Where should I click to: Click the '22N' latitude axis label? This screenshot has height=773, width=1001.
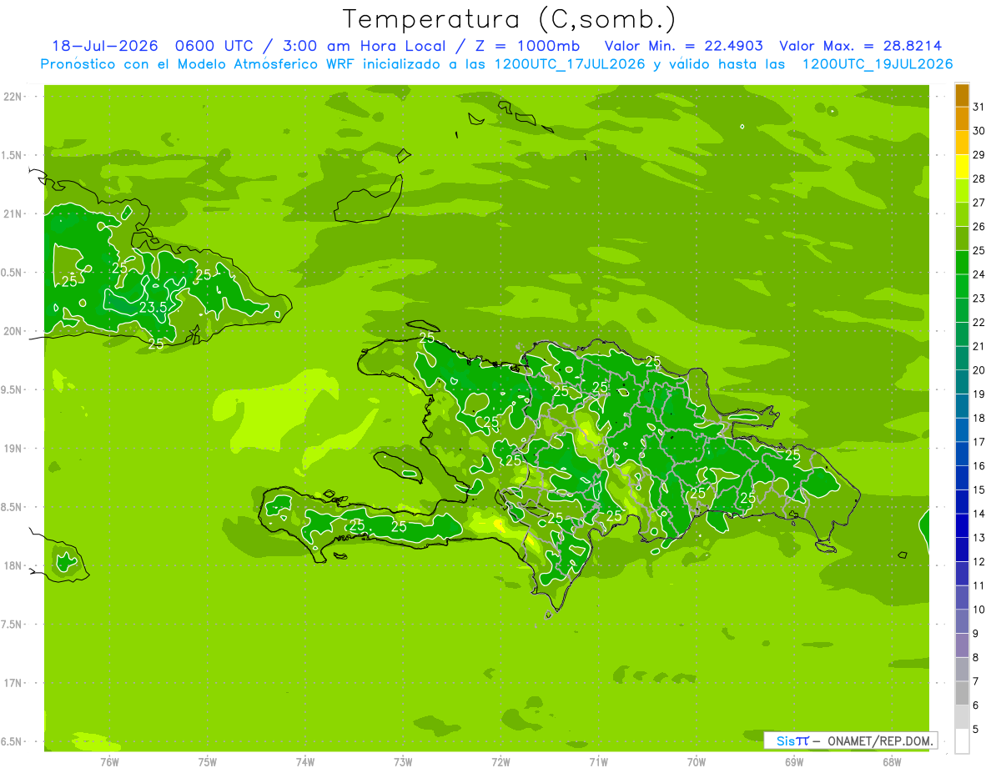(x=13, y=97)
